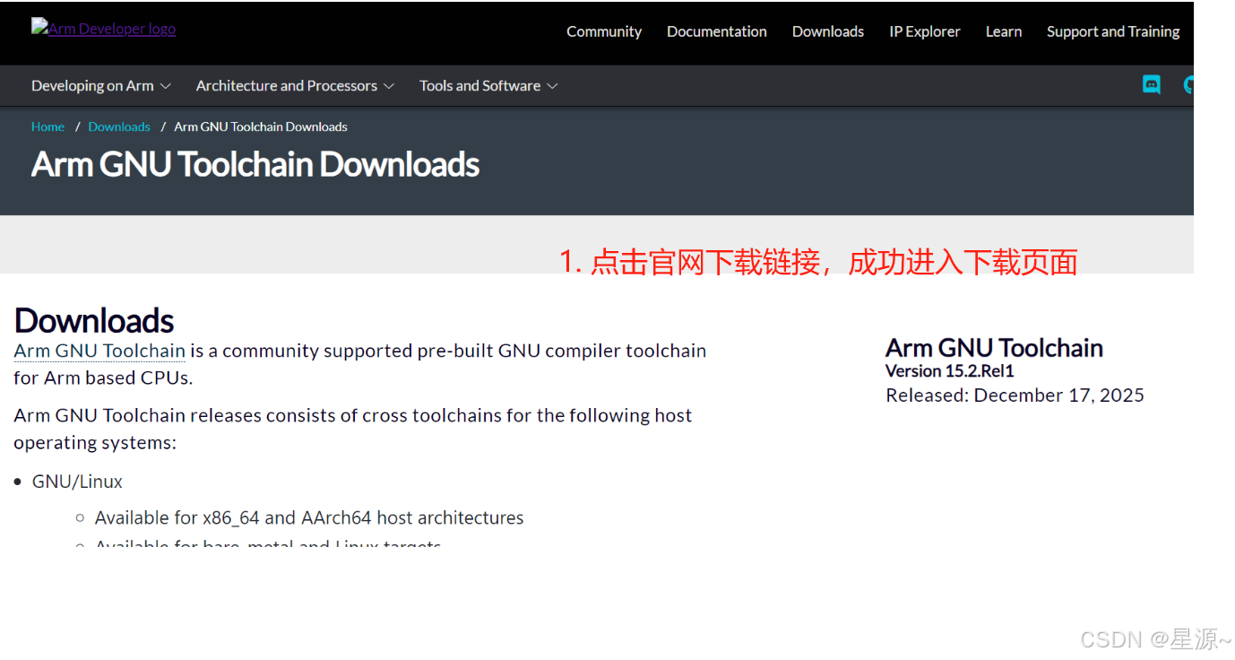Open the Community menu item
This screenshot has height=660, width=1235.
tap(604, 31)
